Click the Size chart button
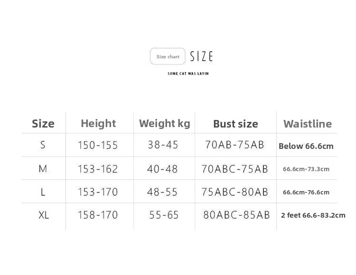 168,56
